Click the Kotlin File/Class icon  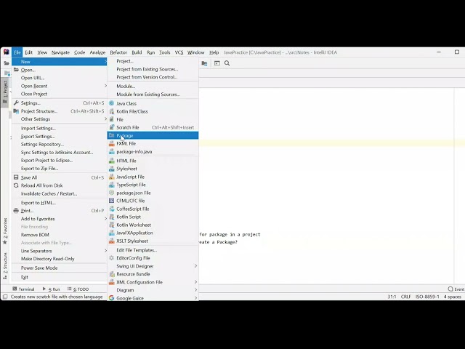pos(111,111)
